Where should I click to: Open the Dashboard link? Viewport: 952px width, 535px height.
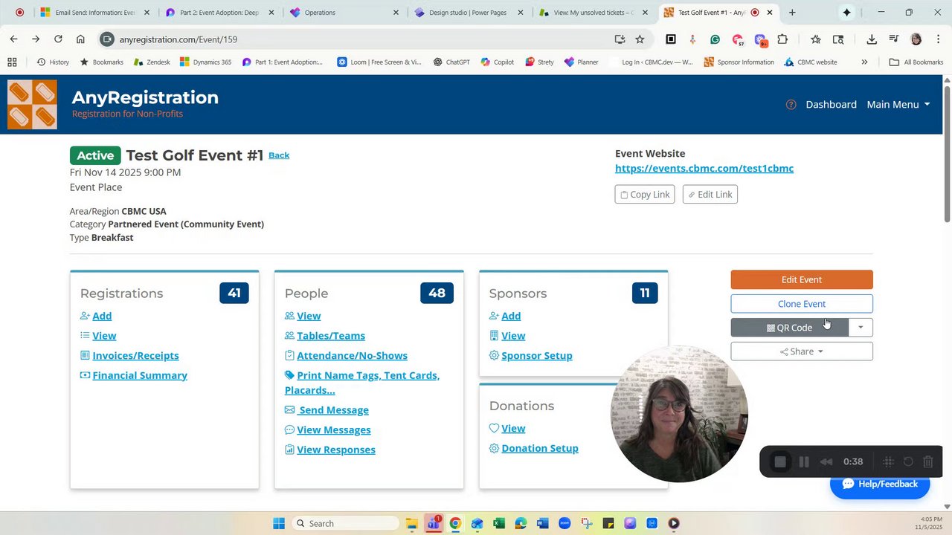pyautogui.click(x=831, y=105)
